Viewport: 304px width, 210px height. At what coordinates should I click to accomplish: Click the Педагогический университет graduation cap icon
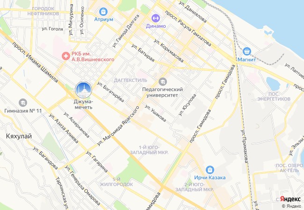(x=162, y=82)
